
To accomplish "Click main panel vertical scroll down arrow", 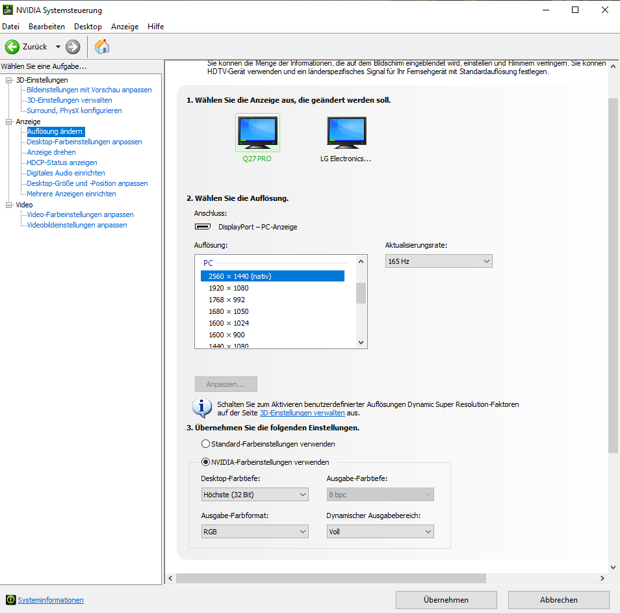I will tap(614, 567).
